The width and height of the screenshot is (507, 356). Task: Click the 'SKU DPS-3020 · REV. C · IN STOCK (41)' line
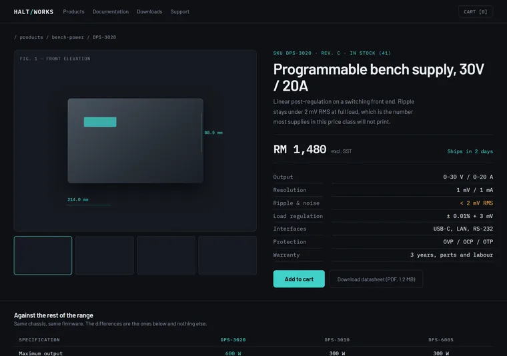[x=332, y=53]
